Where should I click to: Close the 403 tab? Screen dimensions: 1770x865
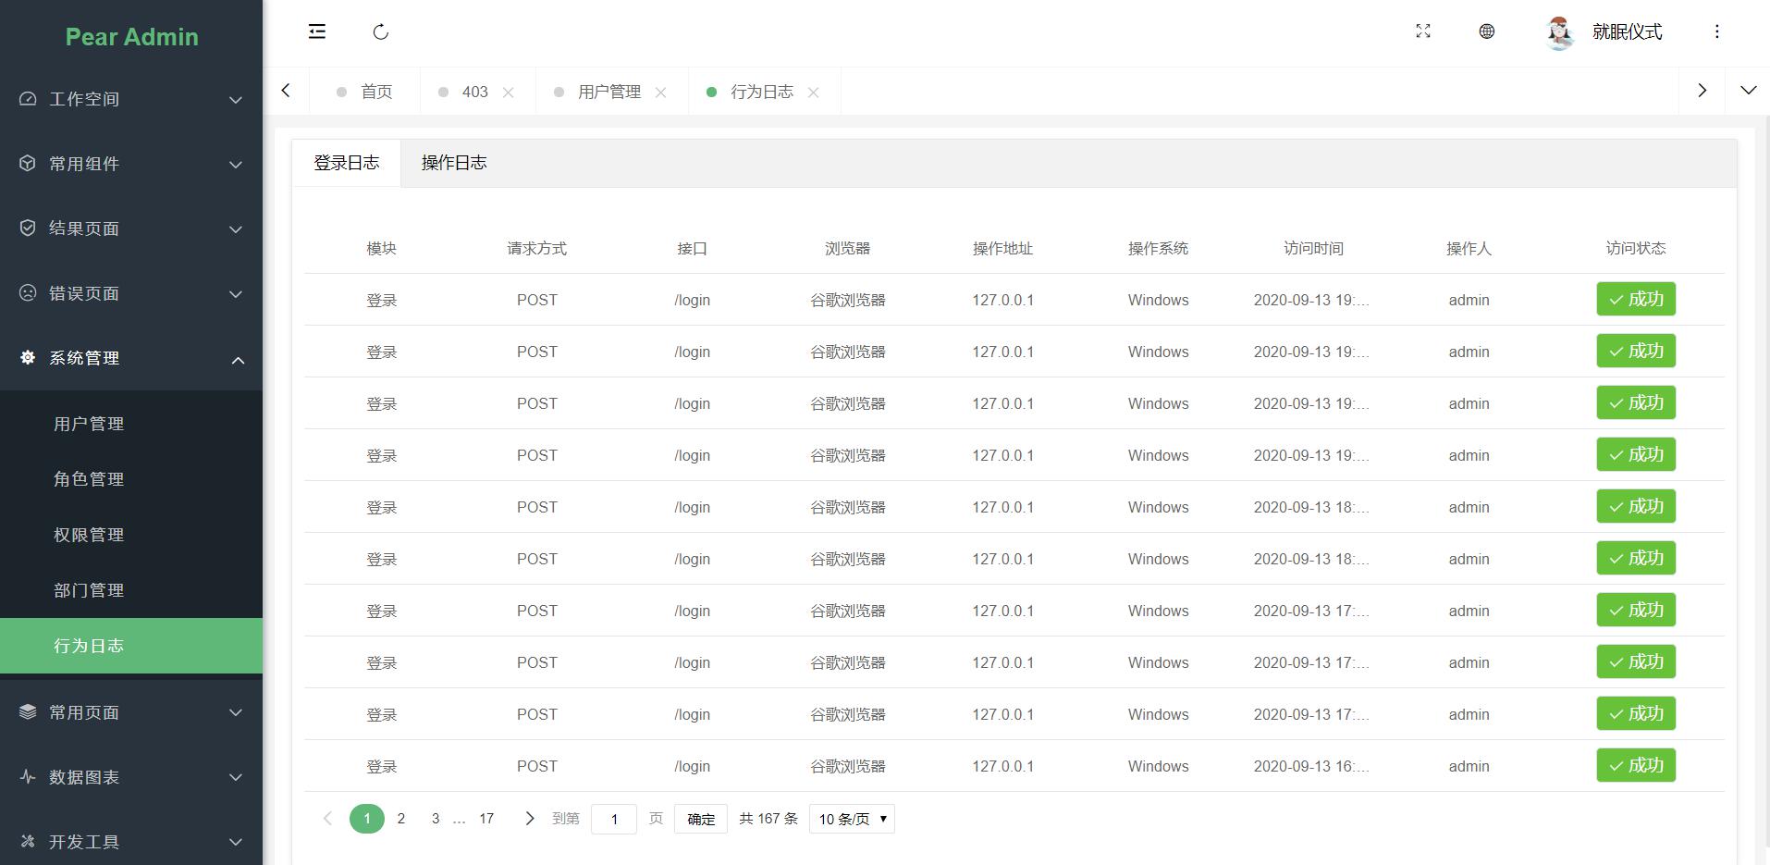click(x=508, y=93)
